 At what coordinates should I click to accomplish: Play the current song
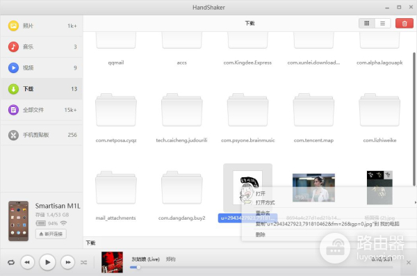point(47,262)
